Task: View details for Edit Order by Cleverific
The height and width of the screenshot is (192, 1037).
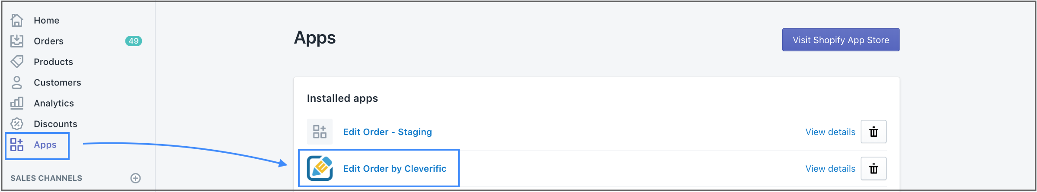Action: pyautogui.click(x=830, y=169)
